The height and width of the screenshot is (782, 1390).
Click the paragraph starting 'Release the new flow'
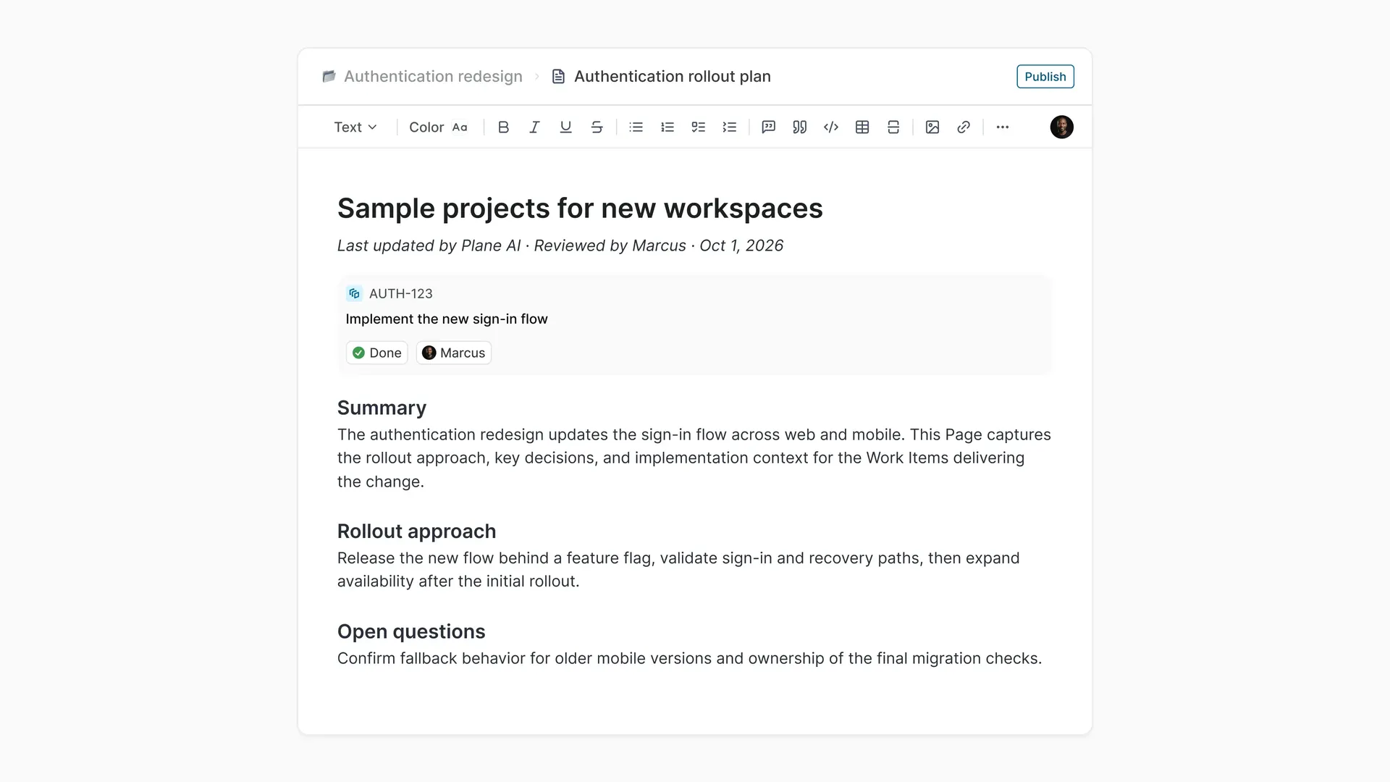point(678,570)
